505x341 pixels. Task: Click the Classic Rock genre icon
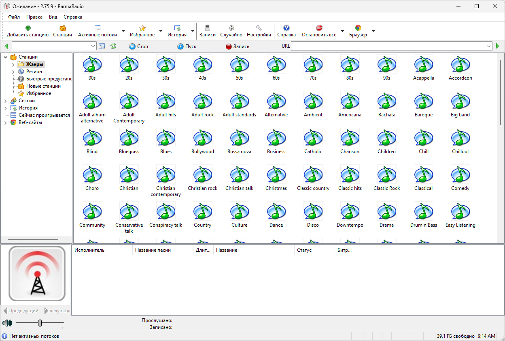click(x=387, y=175)
